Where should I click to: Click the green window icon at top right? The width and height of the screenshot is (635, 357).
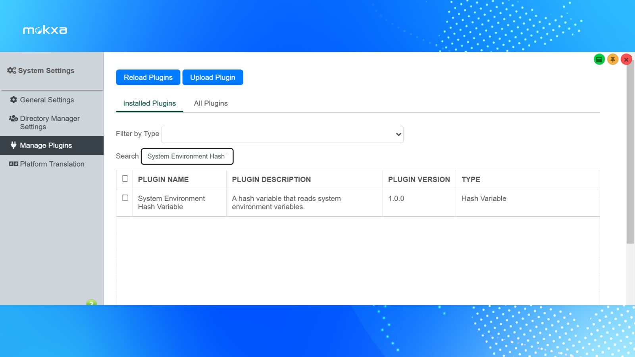(599, 59)
